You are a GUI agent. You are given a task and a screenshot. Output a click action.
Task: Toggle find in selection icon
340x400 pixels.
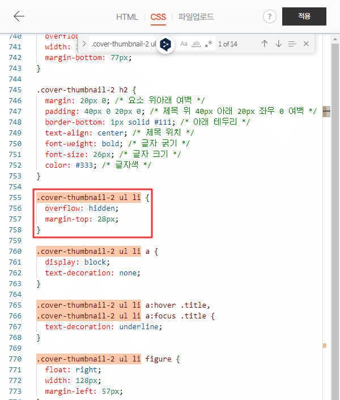(292, 44)
